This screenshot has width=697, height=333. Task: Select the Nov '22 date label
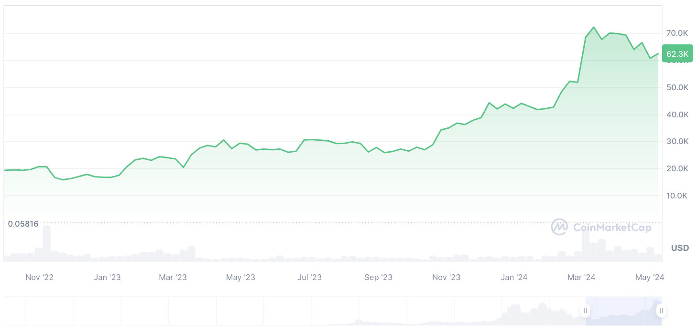39,278
